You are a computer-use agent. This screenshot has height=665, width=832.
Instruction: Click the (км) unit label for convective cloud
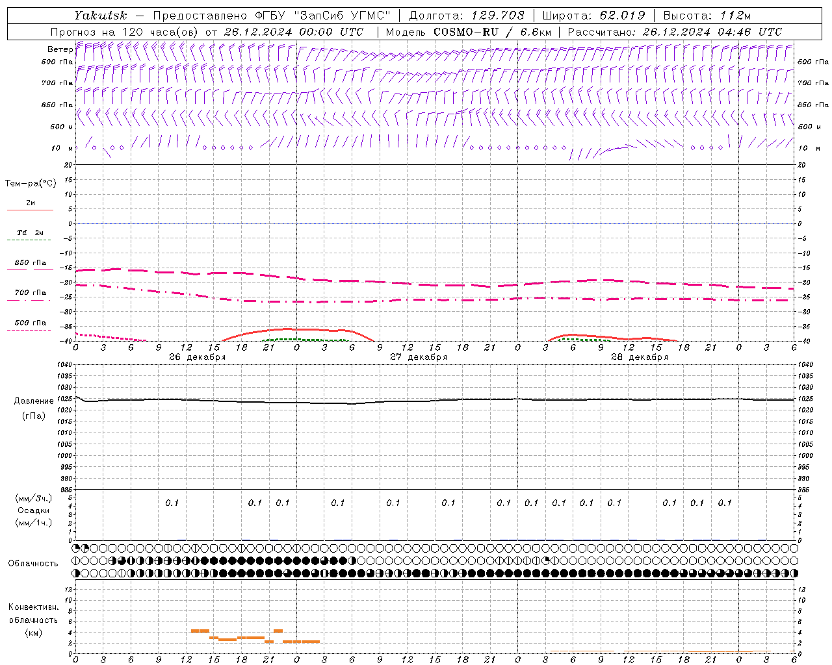(33, 633)
